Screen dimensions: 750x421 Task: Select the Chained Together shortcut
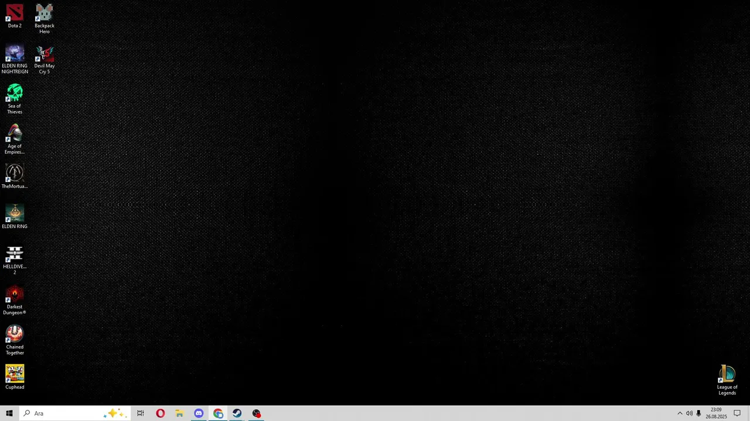(15, 341)
